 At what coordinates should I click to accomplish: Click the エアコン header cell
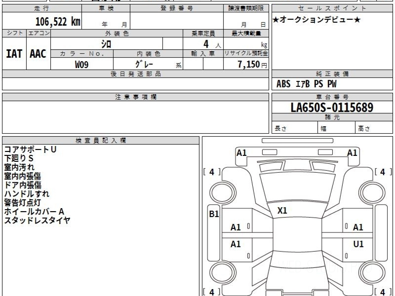[39, 33]
